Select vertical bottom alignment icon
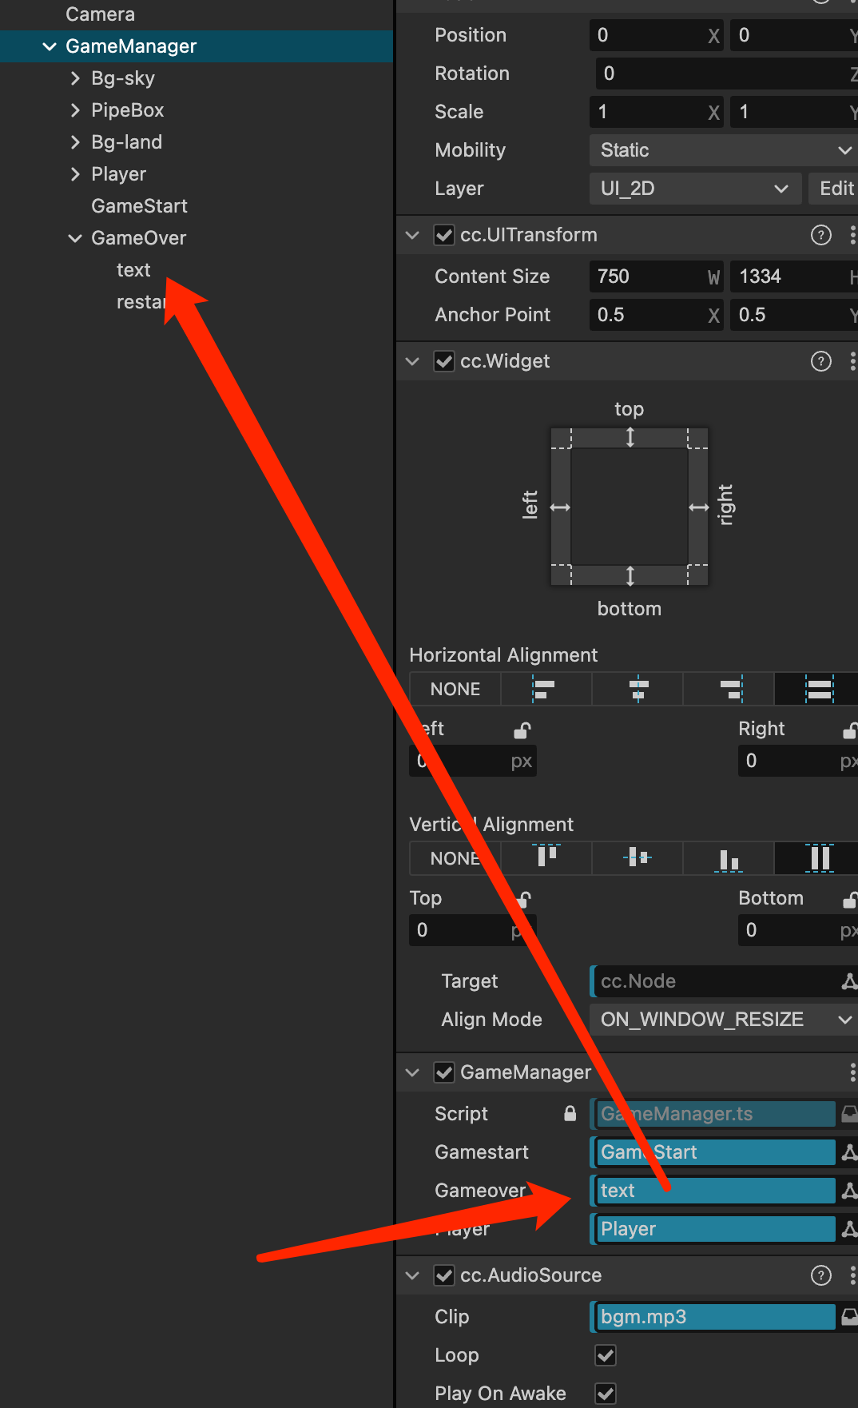 pyautogui.click(x=729, y=858)
